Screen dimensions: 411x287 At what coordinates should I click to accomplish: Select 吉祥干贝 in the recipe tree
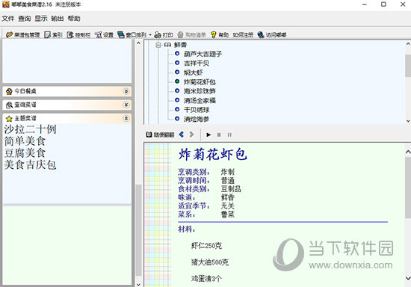tap(197, 64)
